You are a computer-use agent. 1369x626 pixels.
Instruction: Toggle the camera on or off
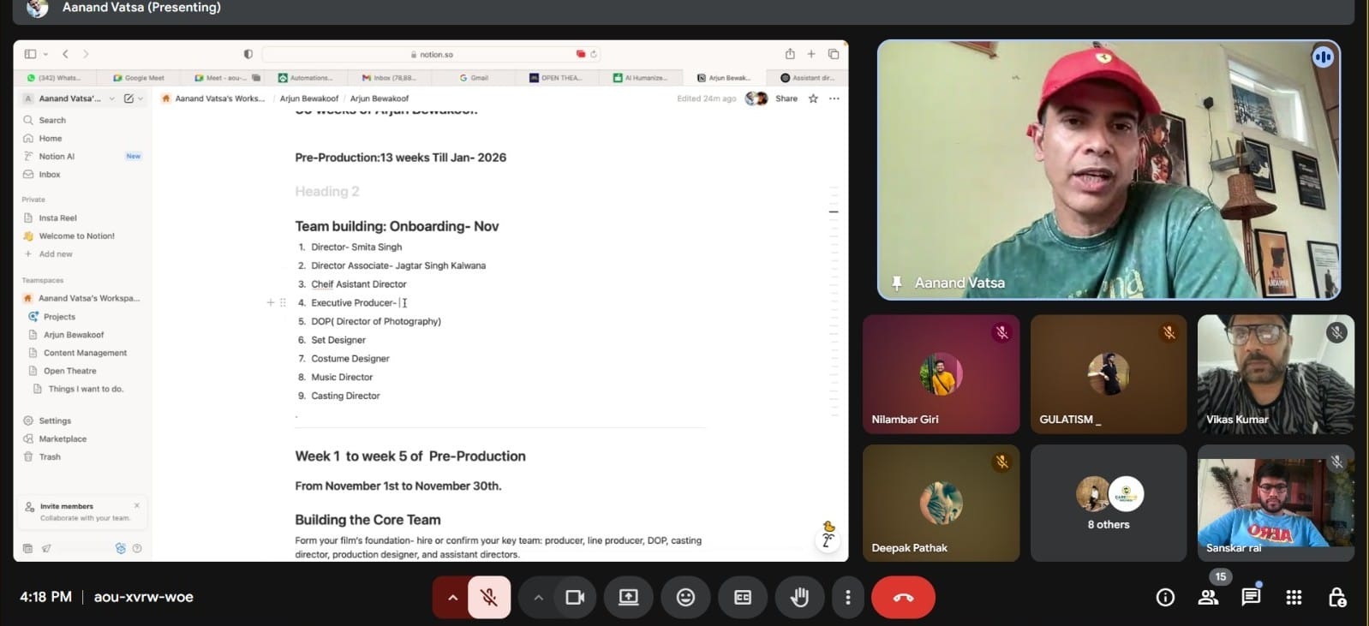coord(575,598)
